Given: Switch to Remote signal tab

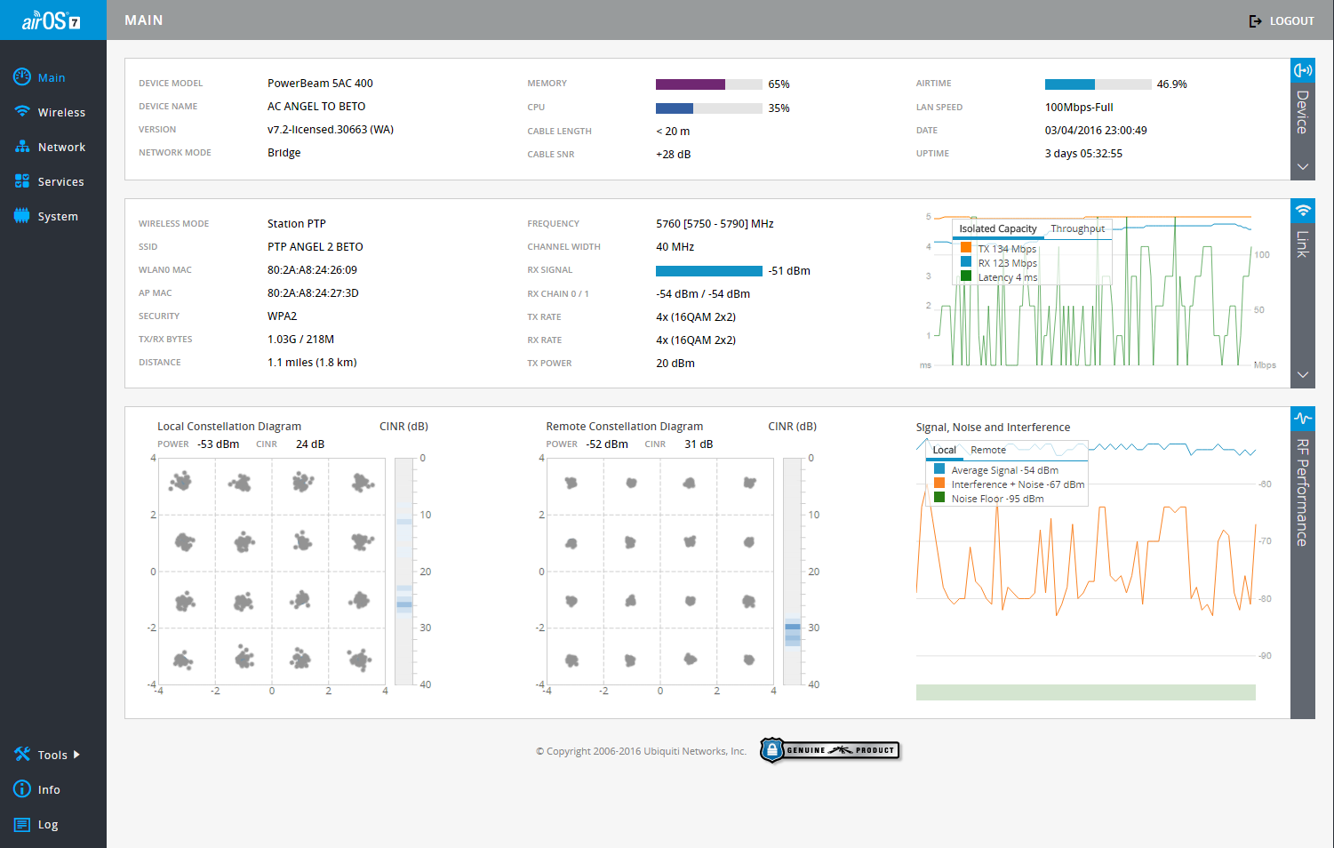Looking at the screenshot, I should tap(988, 450).
